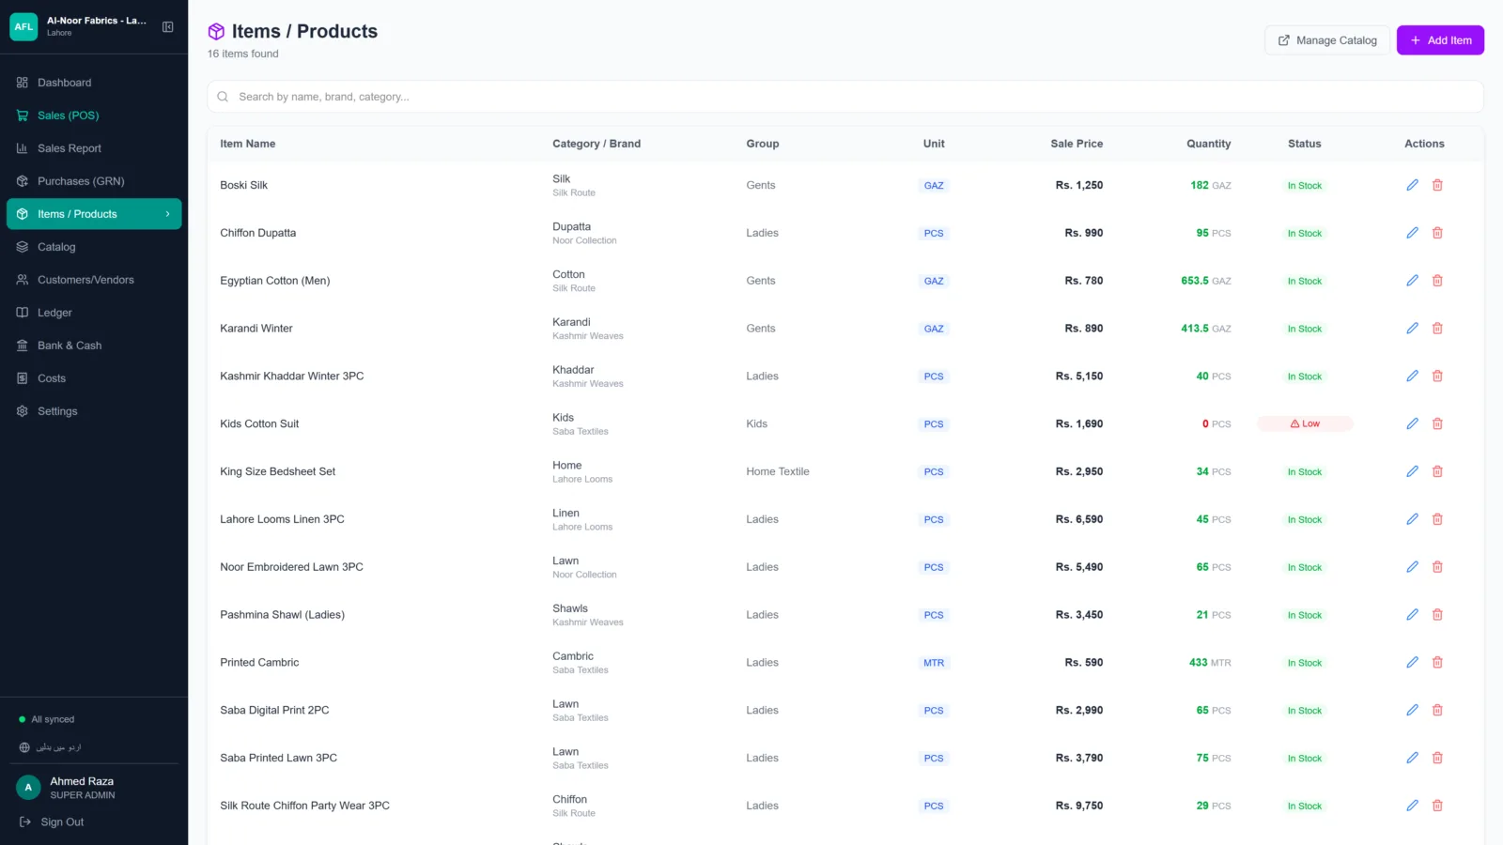Edit the Karandi Winter item
This screenshot has height=845, width=1503.
(1412, 329)
